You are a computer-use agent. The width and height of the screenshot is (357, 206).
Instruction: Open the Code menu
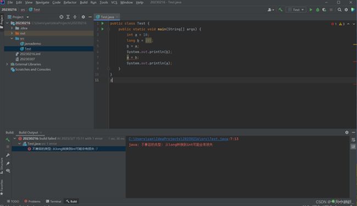pyautogui.click(x=57, y=2)
